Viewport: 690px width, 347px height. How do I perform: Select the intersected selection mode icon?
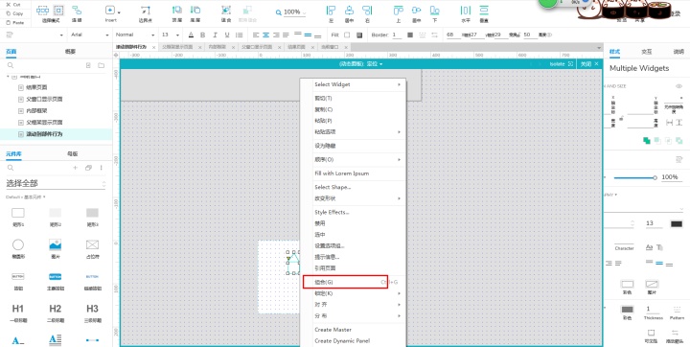(x=43, y=11)
